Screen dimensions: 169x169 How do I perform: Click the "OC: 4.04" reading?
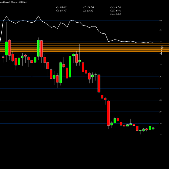tap(116, 7)
